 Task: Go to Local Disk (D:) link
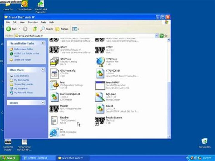[x=21, y=76]
